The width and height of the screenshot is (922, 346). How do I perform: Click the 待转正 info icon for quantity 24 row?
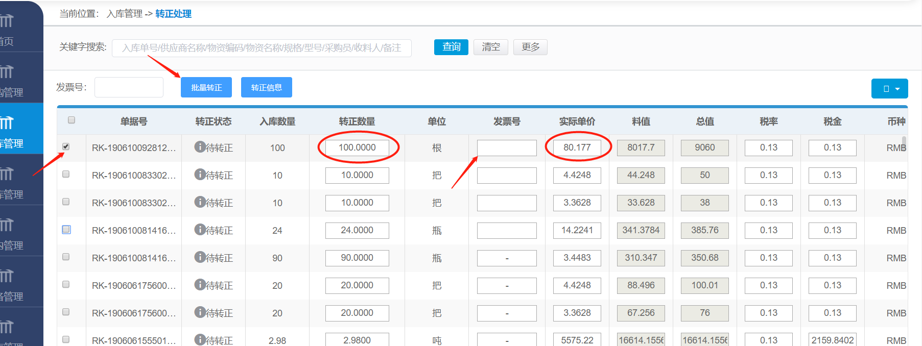pyautogui.click(x=200, y=230)
